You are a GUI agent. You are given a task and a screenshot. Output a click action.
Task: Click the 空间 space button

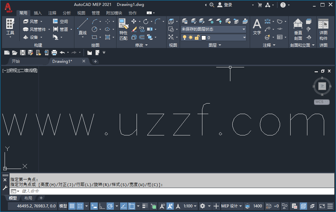tap(61, 21)
